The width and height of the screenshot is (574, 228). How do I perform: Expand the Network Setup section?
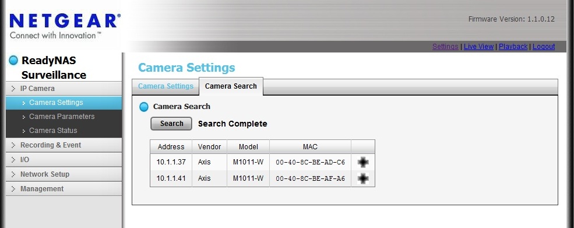coord(64,174)
